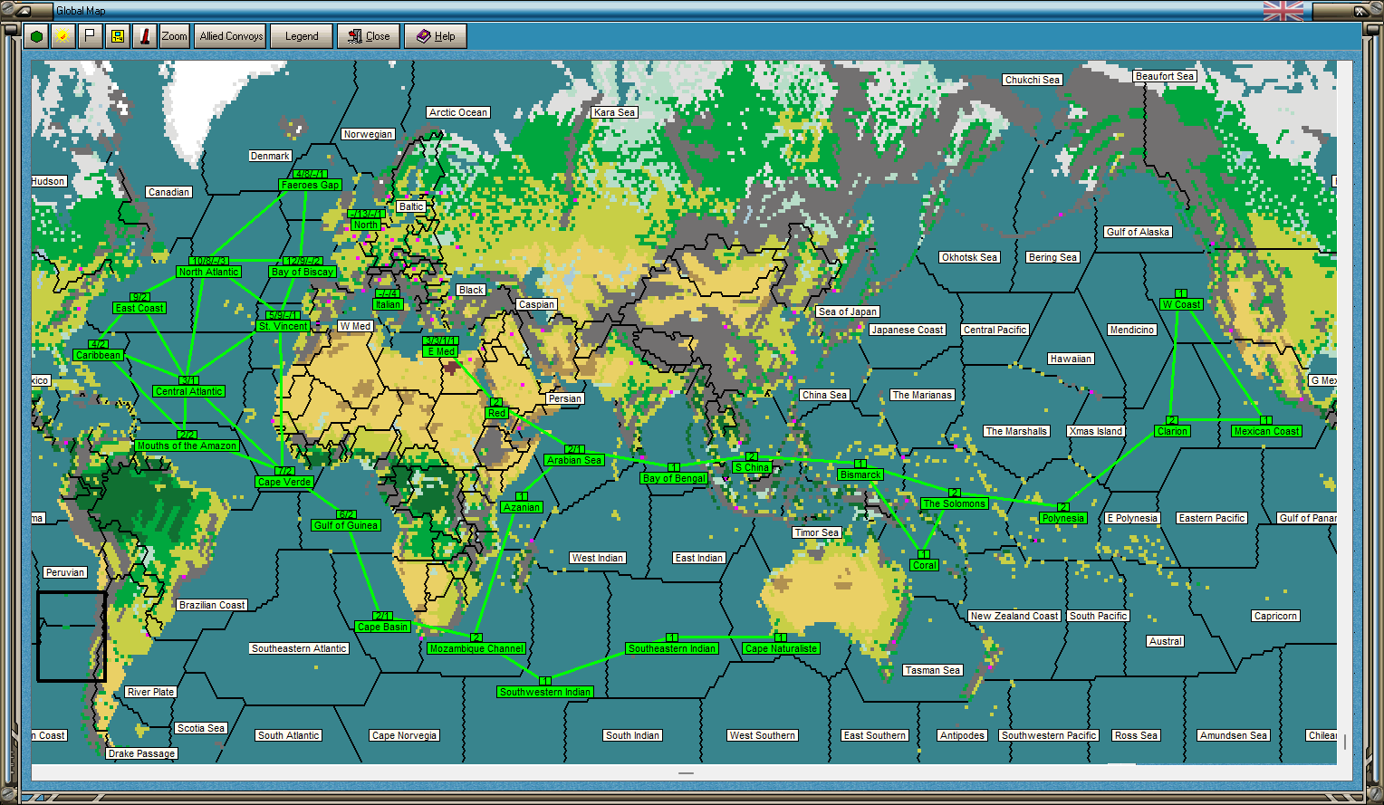This screenshot has height=805, width=1384.
Task: Click the up-arrow button beside Global Map title
Action: click(25, 11)
